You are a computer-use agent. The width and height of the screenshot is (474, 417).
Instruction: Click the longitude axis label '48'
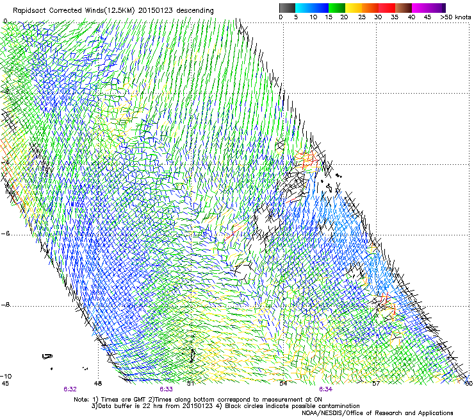pyautogui.click(x=98, y=384)
